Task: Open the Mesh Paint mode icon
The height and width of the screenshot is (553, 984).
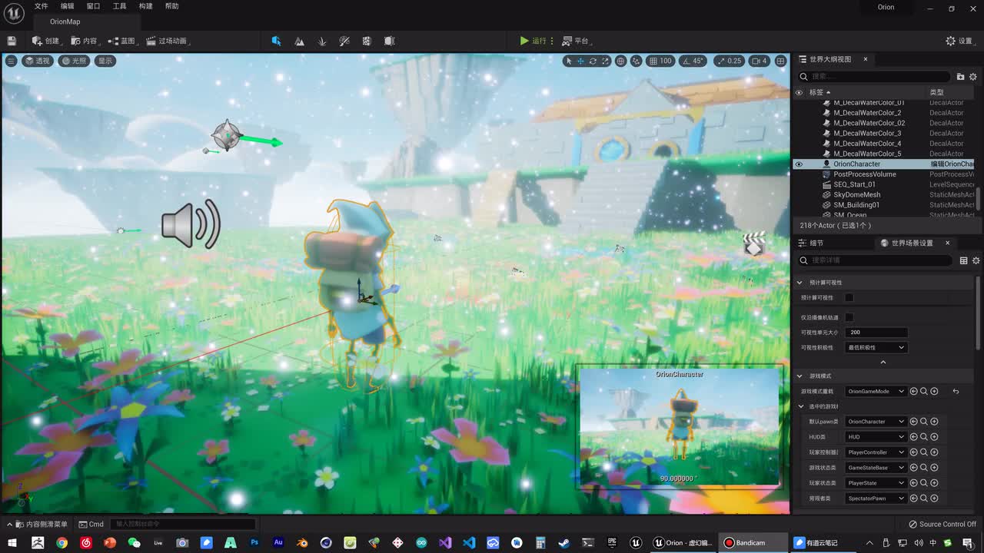Action: coord(344,41)
